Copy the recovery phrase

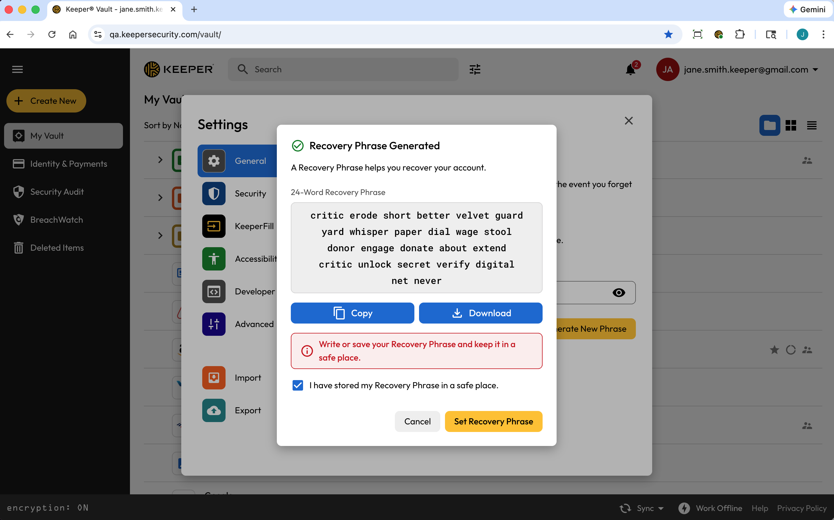(x=352, y=313)
